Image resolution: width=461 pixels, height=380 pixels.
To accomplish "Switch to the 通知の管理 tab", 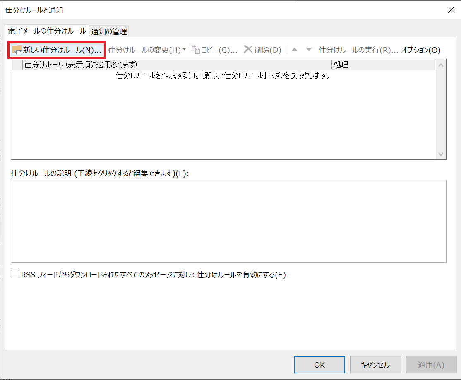I will (x=109, y=31).
